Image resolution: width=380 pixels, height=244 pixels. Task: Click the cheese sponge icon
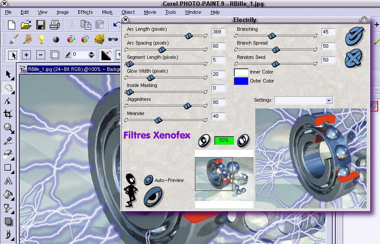click(x=99, y=39)
